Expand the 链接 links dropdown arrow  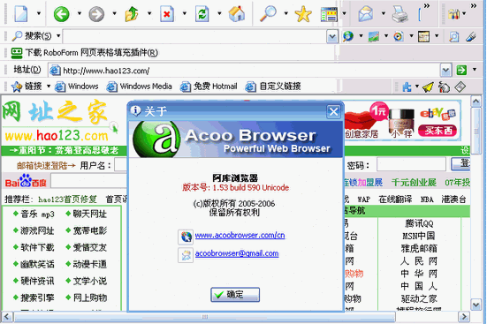tap(49, 86)
